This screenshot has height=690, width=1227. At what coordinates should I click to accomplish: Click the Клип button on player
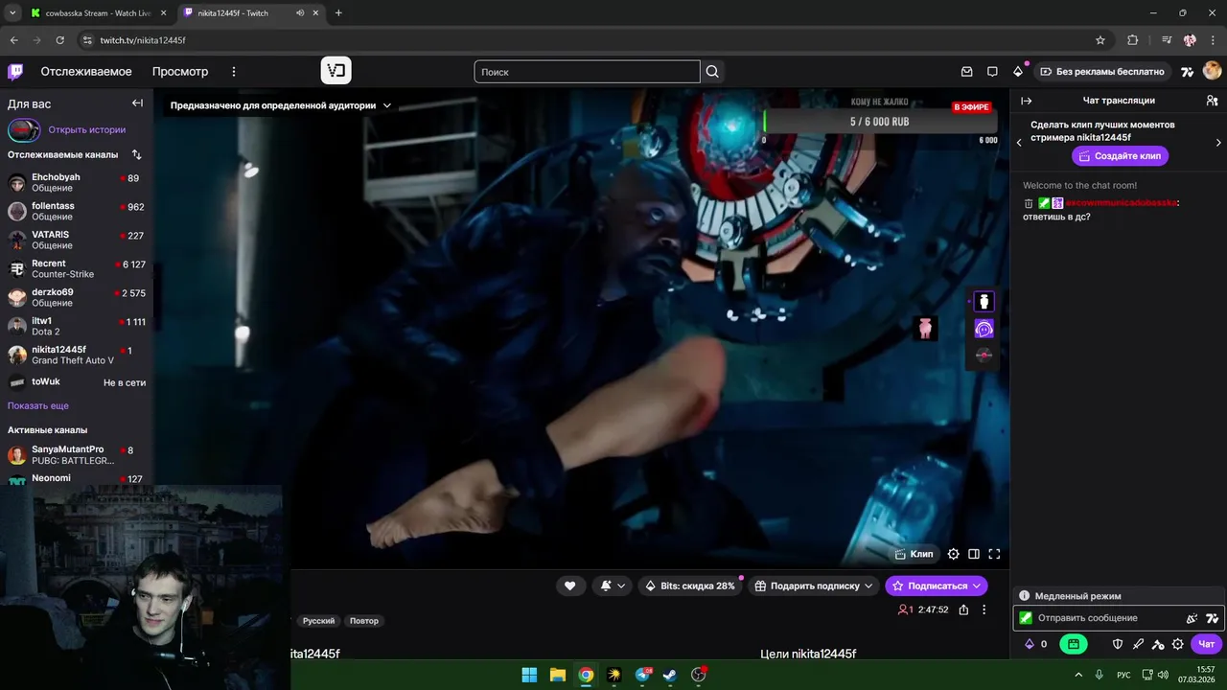coord(914,554)
